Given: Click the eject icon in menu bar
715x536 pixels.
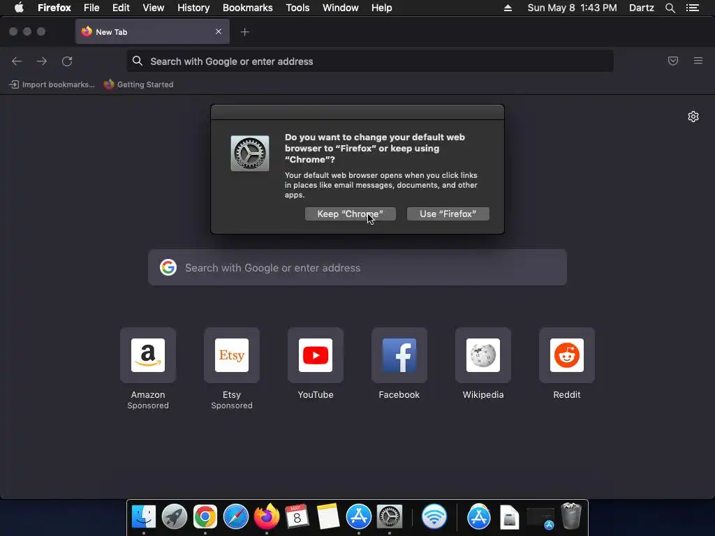Looking at the screenshot, I should [x=508, y=8].
